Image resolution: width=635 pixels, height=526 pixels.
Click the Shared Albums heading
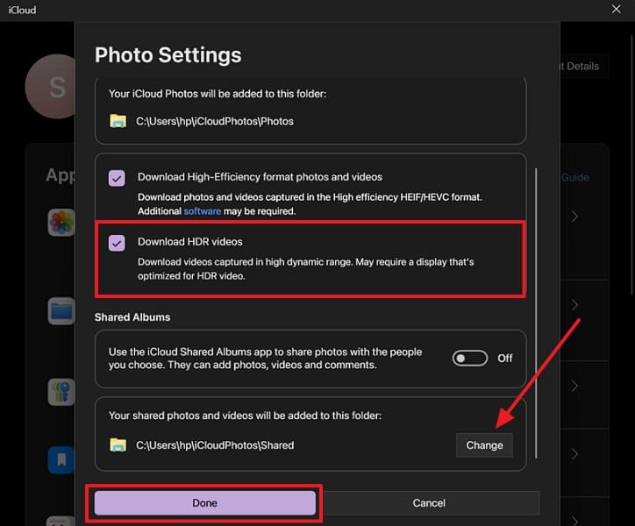point(132,317)
